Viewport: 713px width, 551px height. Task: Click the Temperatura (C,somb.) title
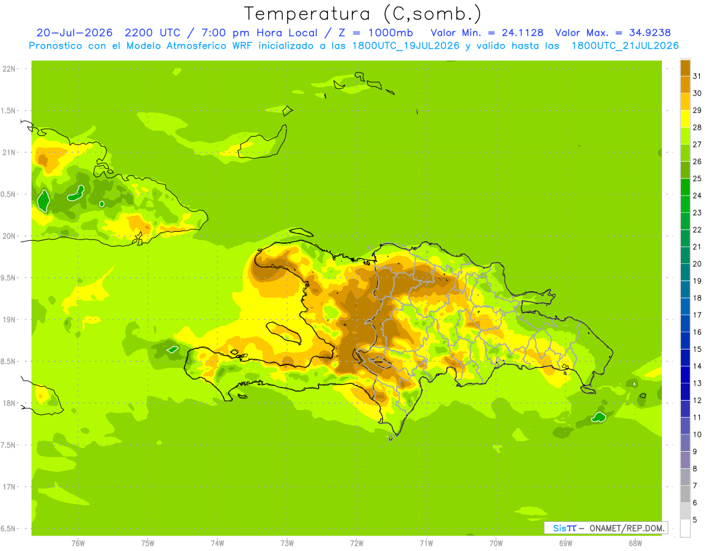pos(362,13)
